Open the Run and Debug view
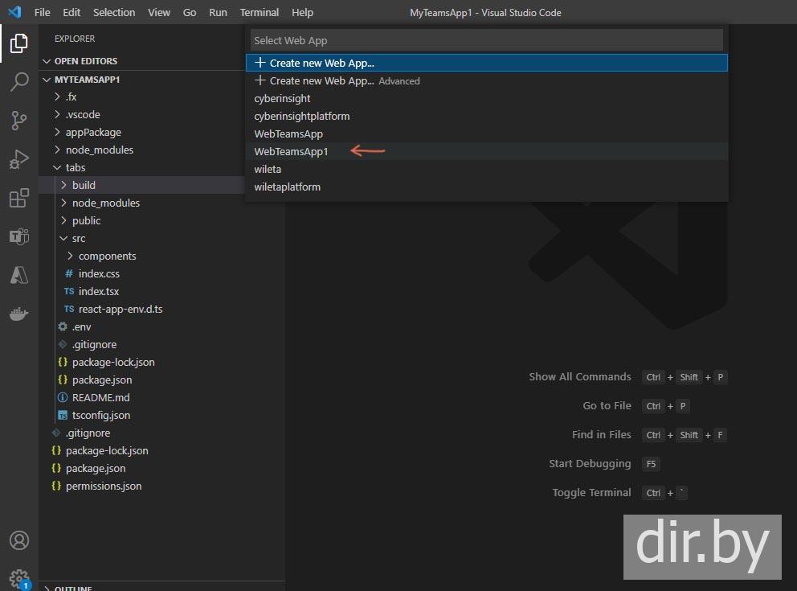Image resolution: width=797 pixels, height=591 pixels. pos(18,159)
